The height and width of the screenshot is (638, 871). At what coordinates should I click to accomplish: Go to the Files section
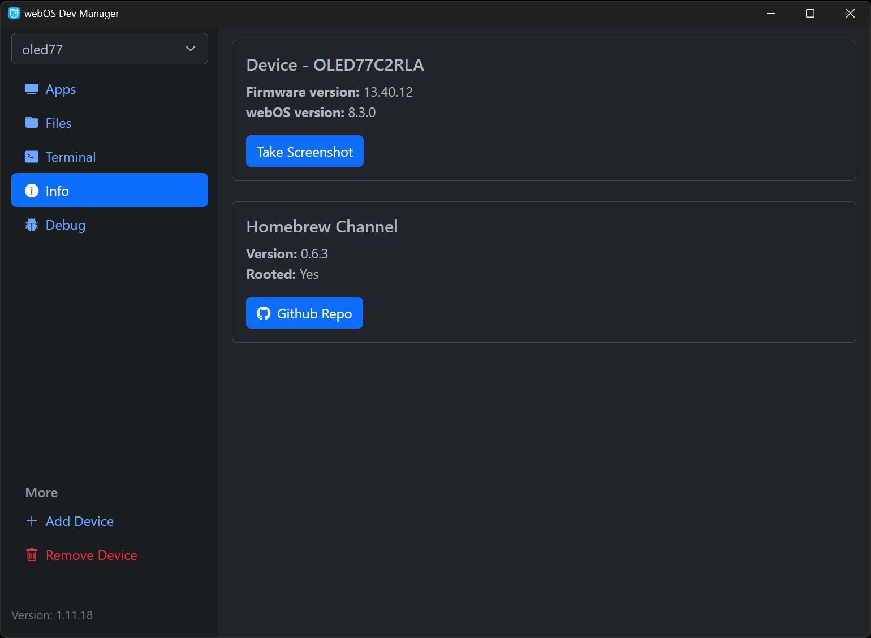[x=58, y=123]
